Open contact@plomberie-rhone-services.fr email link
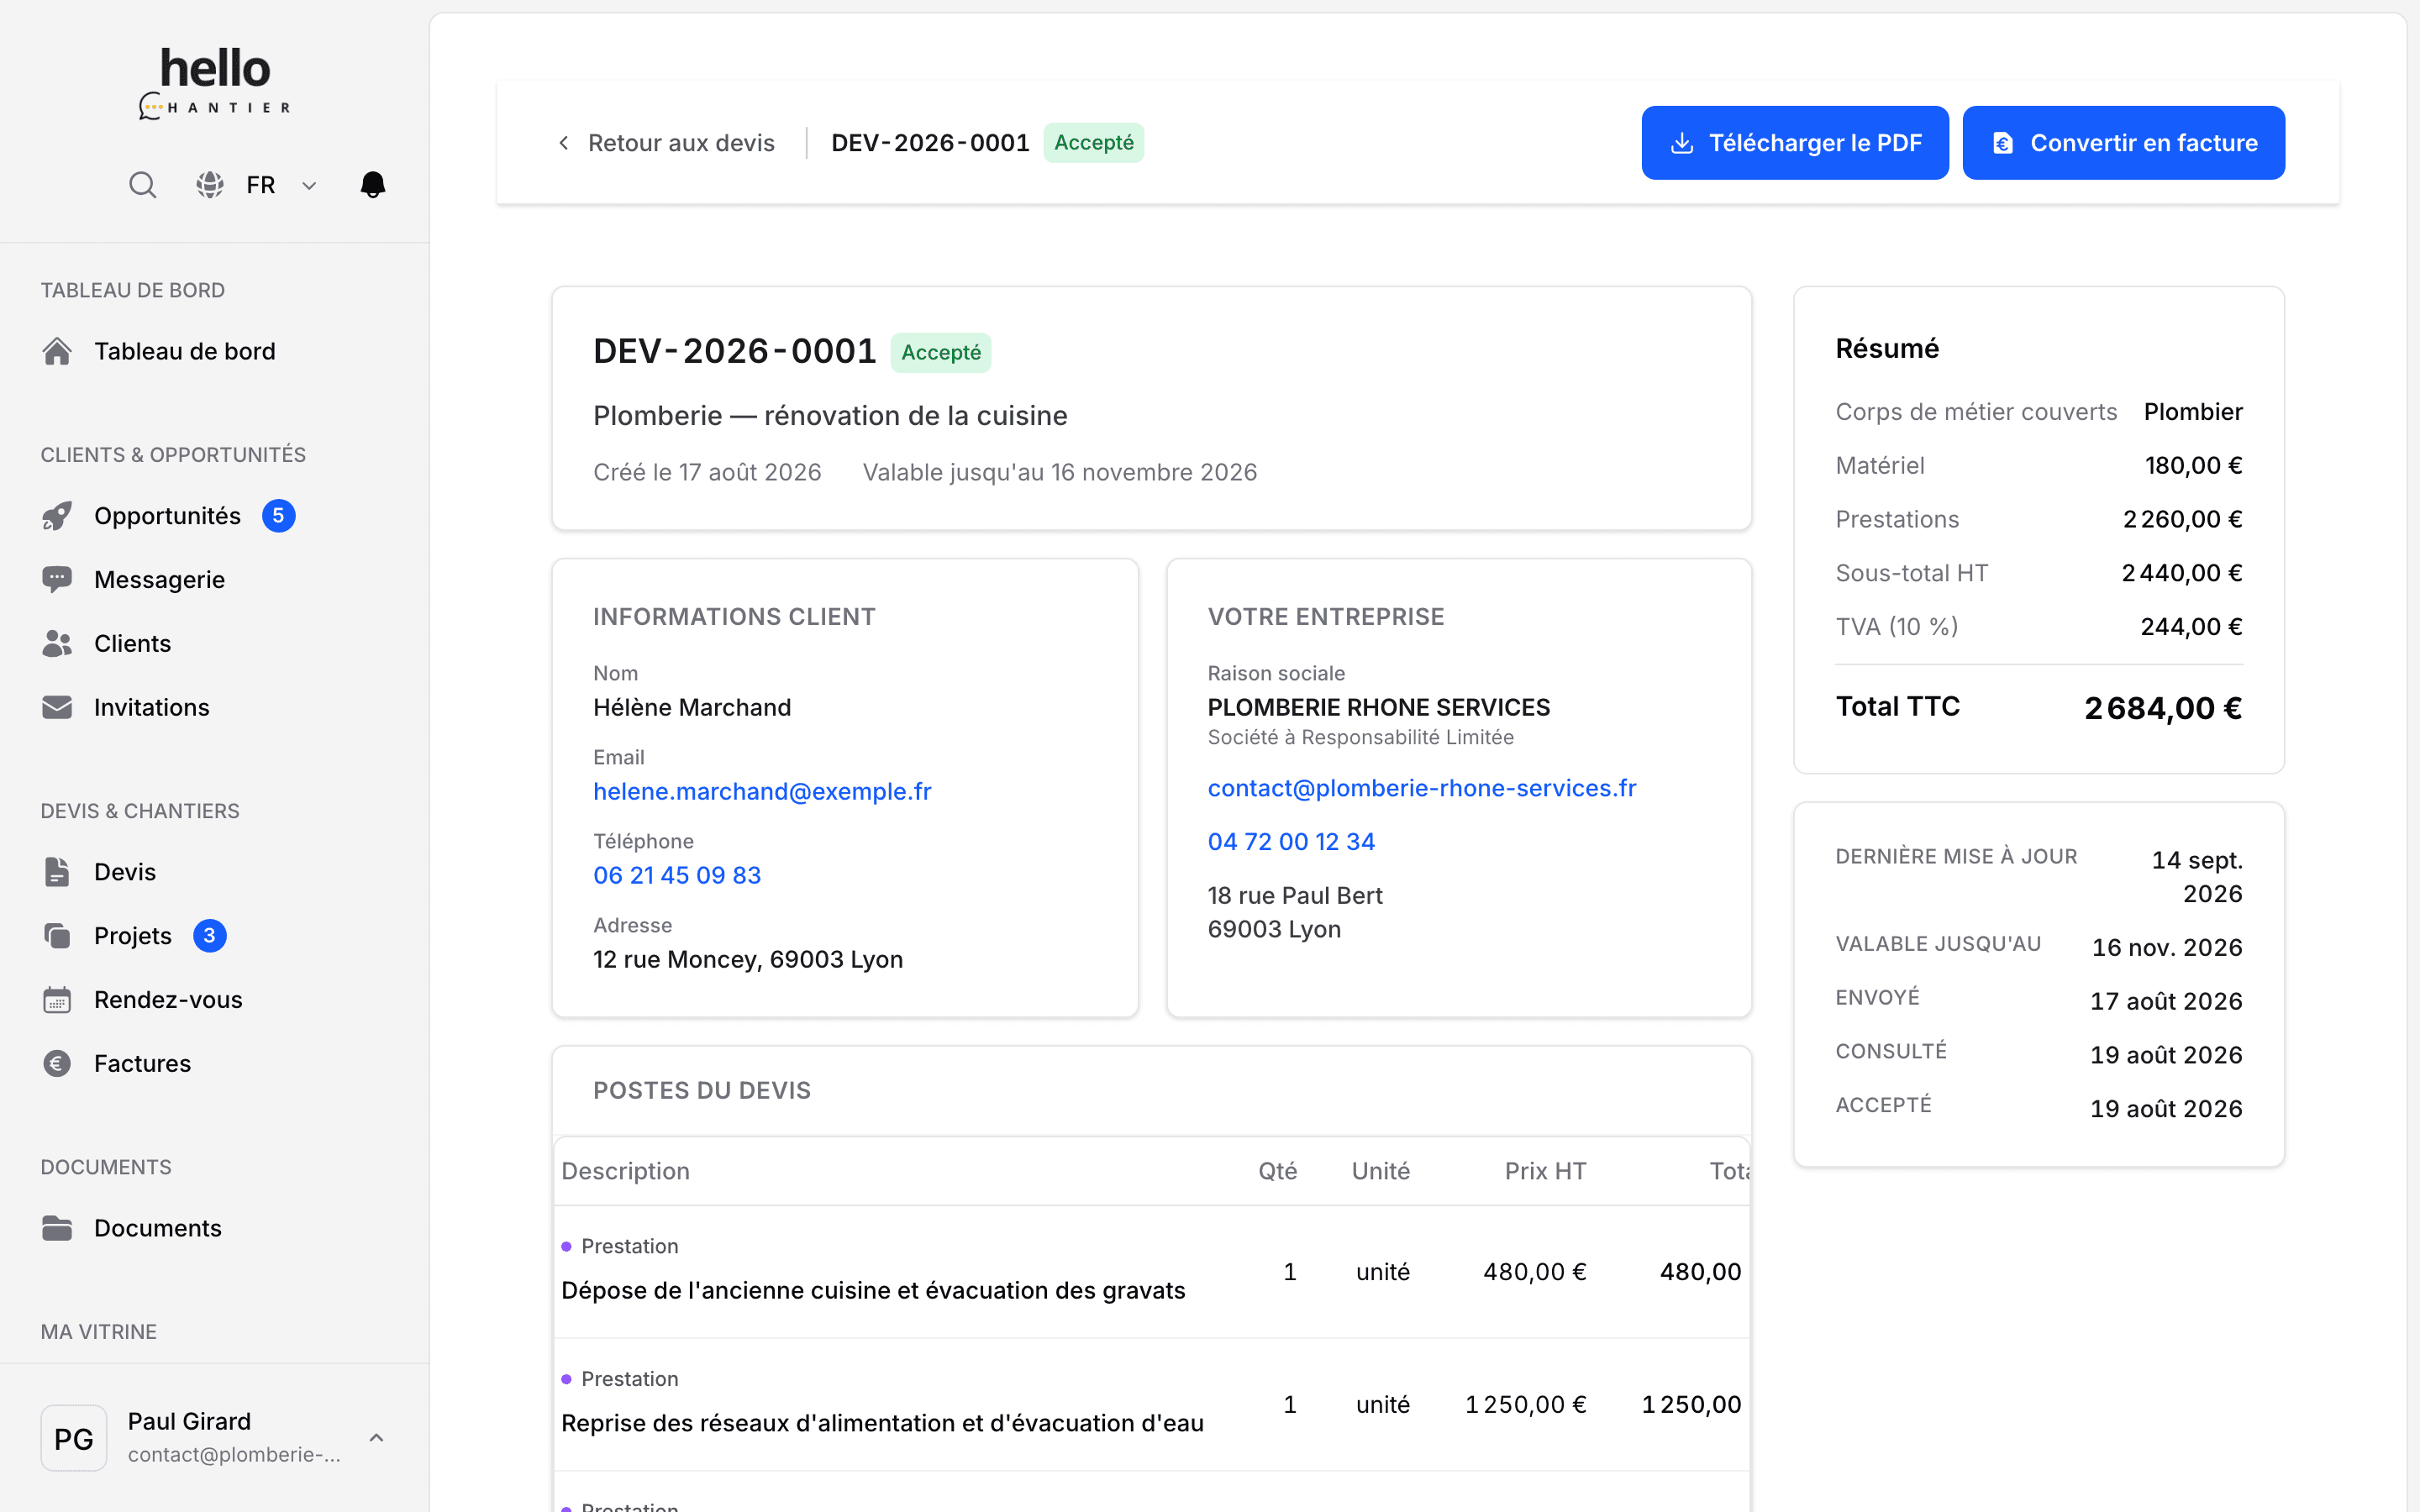Screen dimensions: 2420x1512 pos(1422,788)
